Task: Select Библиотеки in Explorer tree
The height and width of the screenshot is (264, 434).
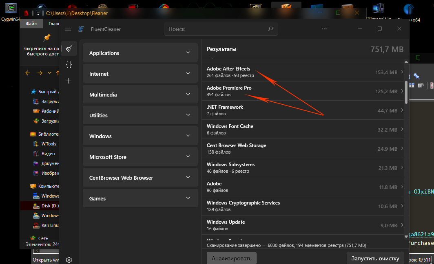Action: click(x=44, y=134)
